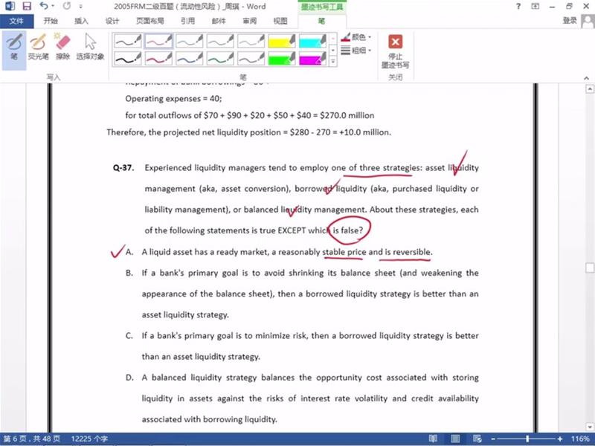This screenshot has height=446, width=595.
Task: Pick the thick green pen style
Action: 219,59
